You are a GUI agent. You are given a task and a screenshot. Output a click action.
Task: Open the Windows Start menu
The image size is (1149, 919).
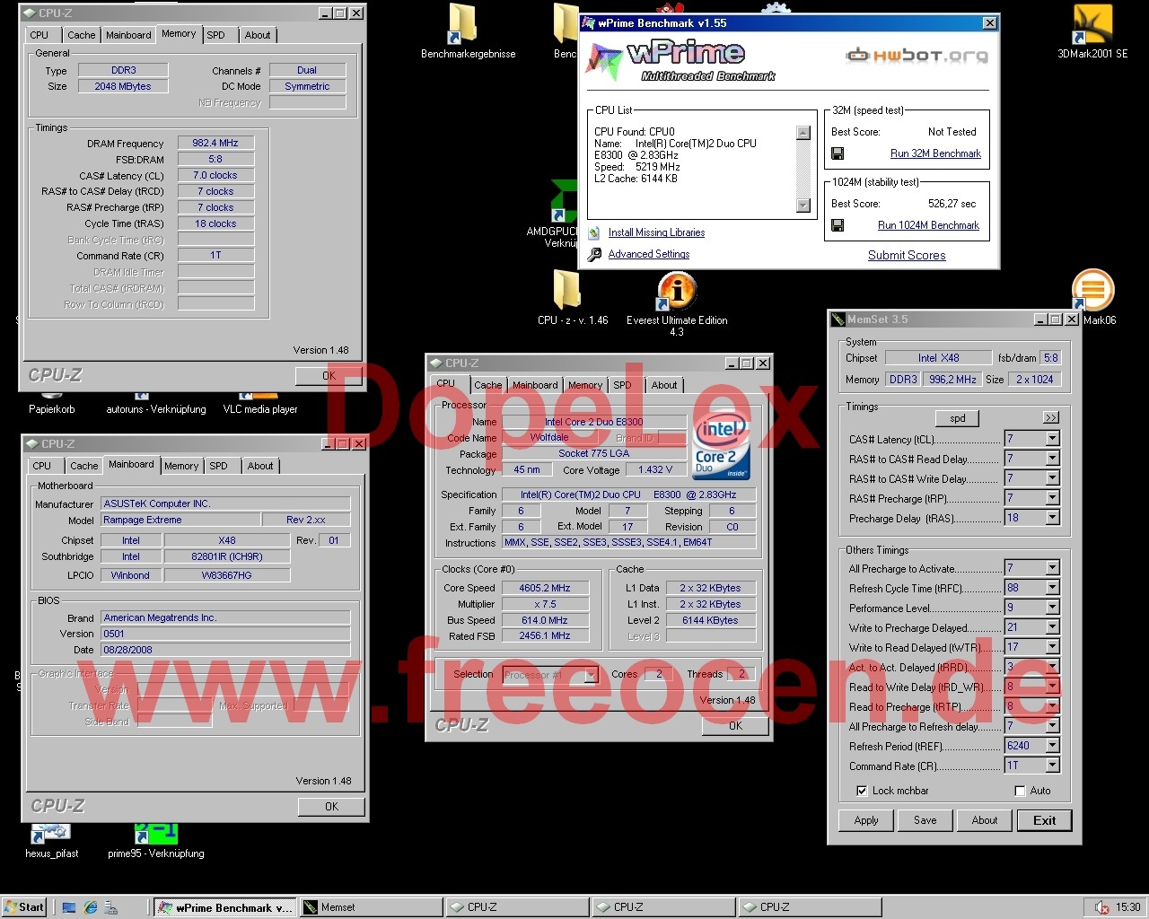tap(24, 907)
